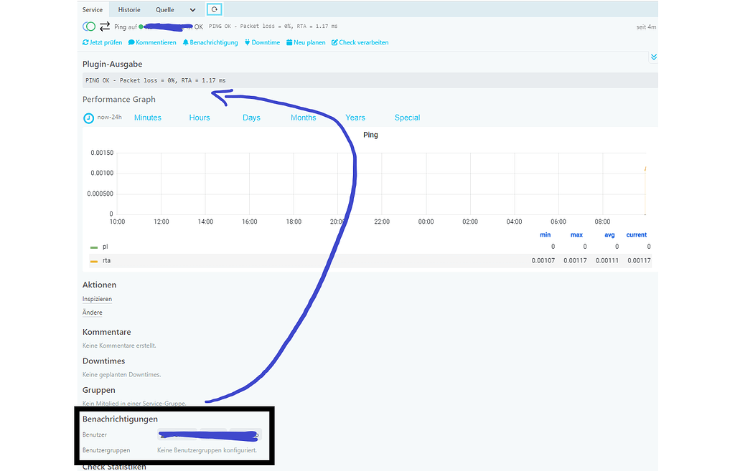The image size is (735, 471).
Task: Click the Ändere link under Aktionen
Action: point(92,313)
